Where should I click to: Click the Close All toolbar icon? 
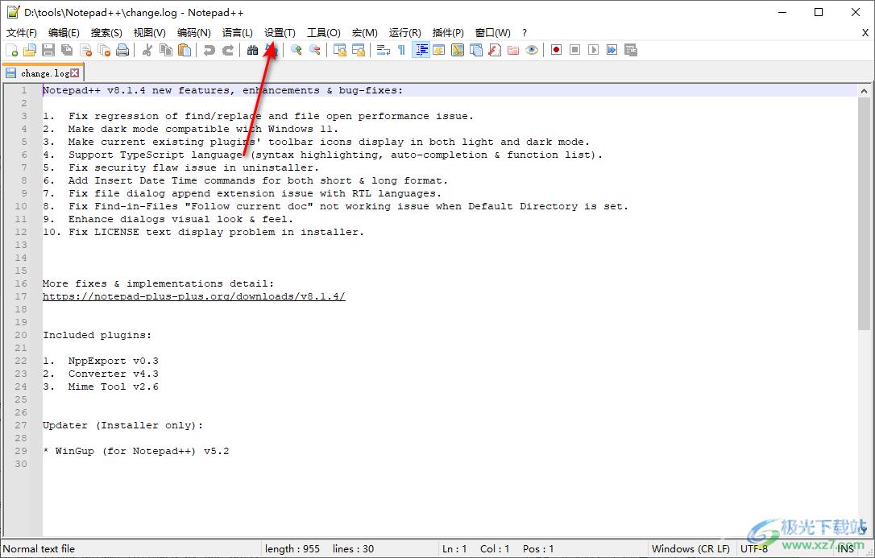coord(105,50)
